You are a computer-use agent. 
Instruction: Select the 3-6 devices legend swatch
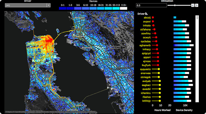78,8
